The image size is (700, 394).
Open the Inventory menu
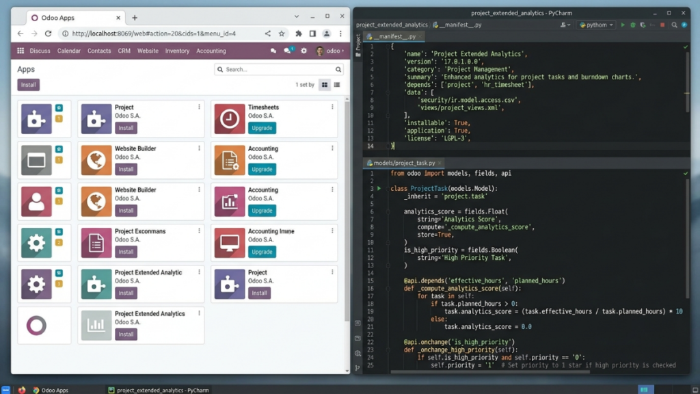click(177, 51)
